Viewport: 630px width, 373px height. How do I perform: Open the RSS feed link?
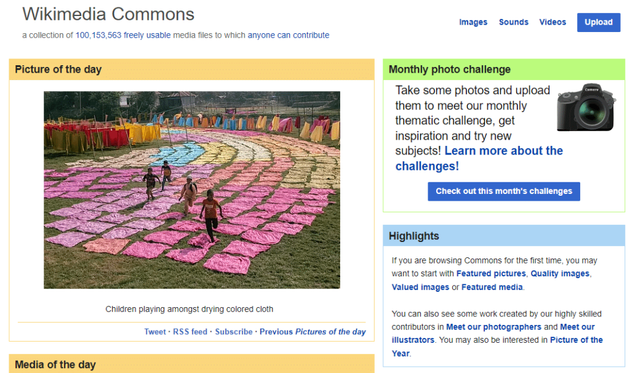coord(190,332)
